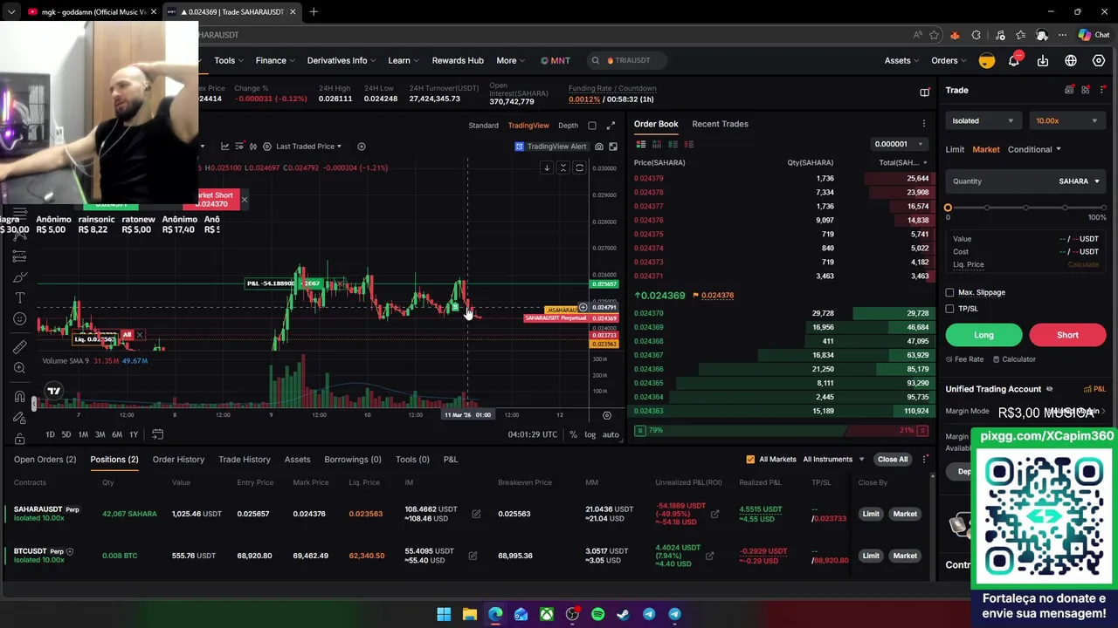Enable the Max. Slippage checkbox
This screenshot has height=628, width=1118.
[950, 292]
